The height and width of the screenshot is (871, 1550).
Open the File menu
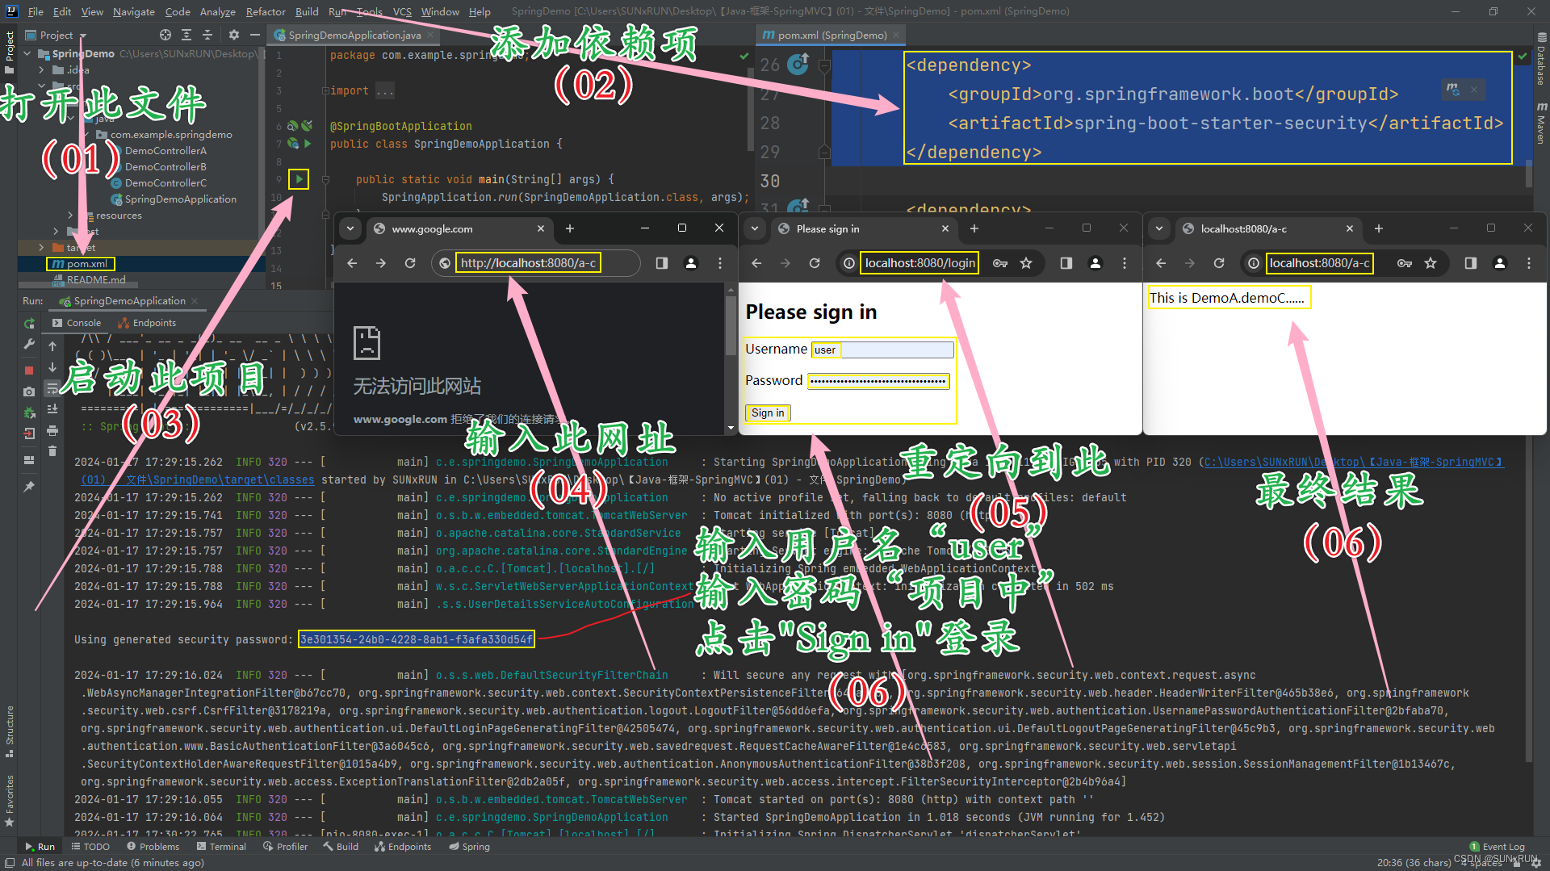pyautogui.click(x=36, y=11)
